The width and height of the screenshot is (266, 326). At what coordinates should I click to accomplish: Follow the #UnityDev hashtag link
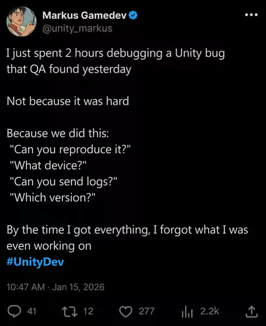pyautogui.click(x=35, y=261)
